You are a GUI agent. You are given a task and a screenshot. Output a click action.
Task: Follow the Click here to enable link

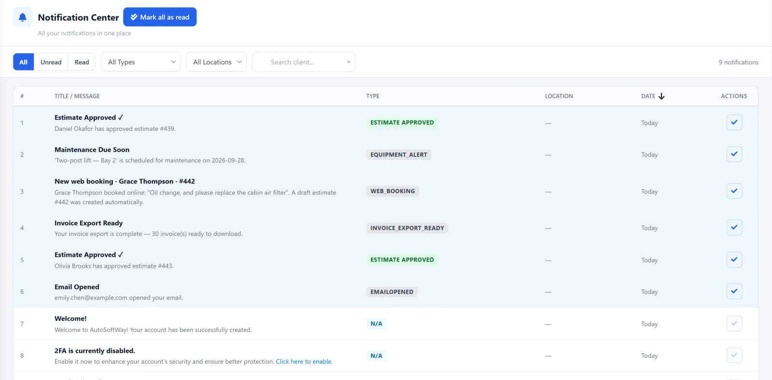tap(304, 362)
